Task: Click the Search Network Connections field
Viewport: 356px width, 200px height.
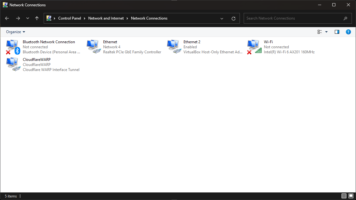Action: 293,18
